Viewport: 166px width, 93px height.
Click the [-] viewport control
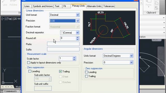tap(4, 19)
